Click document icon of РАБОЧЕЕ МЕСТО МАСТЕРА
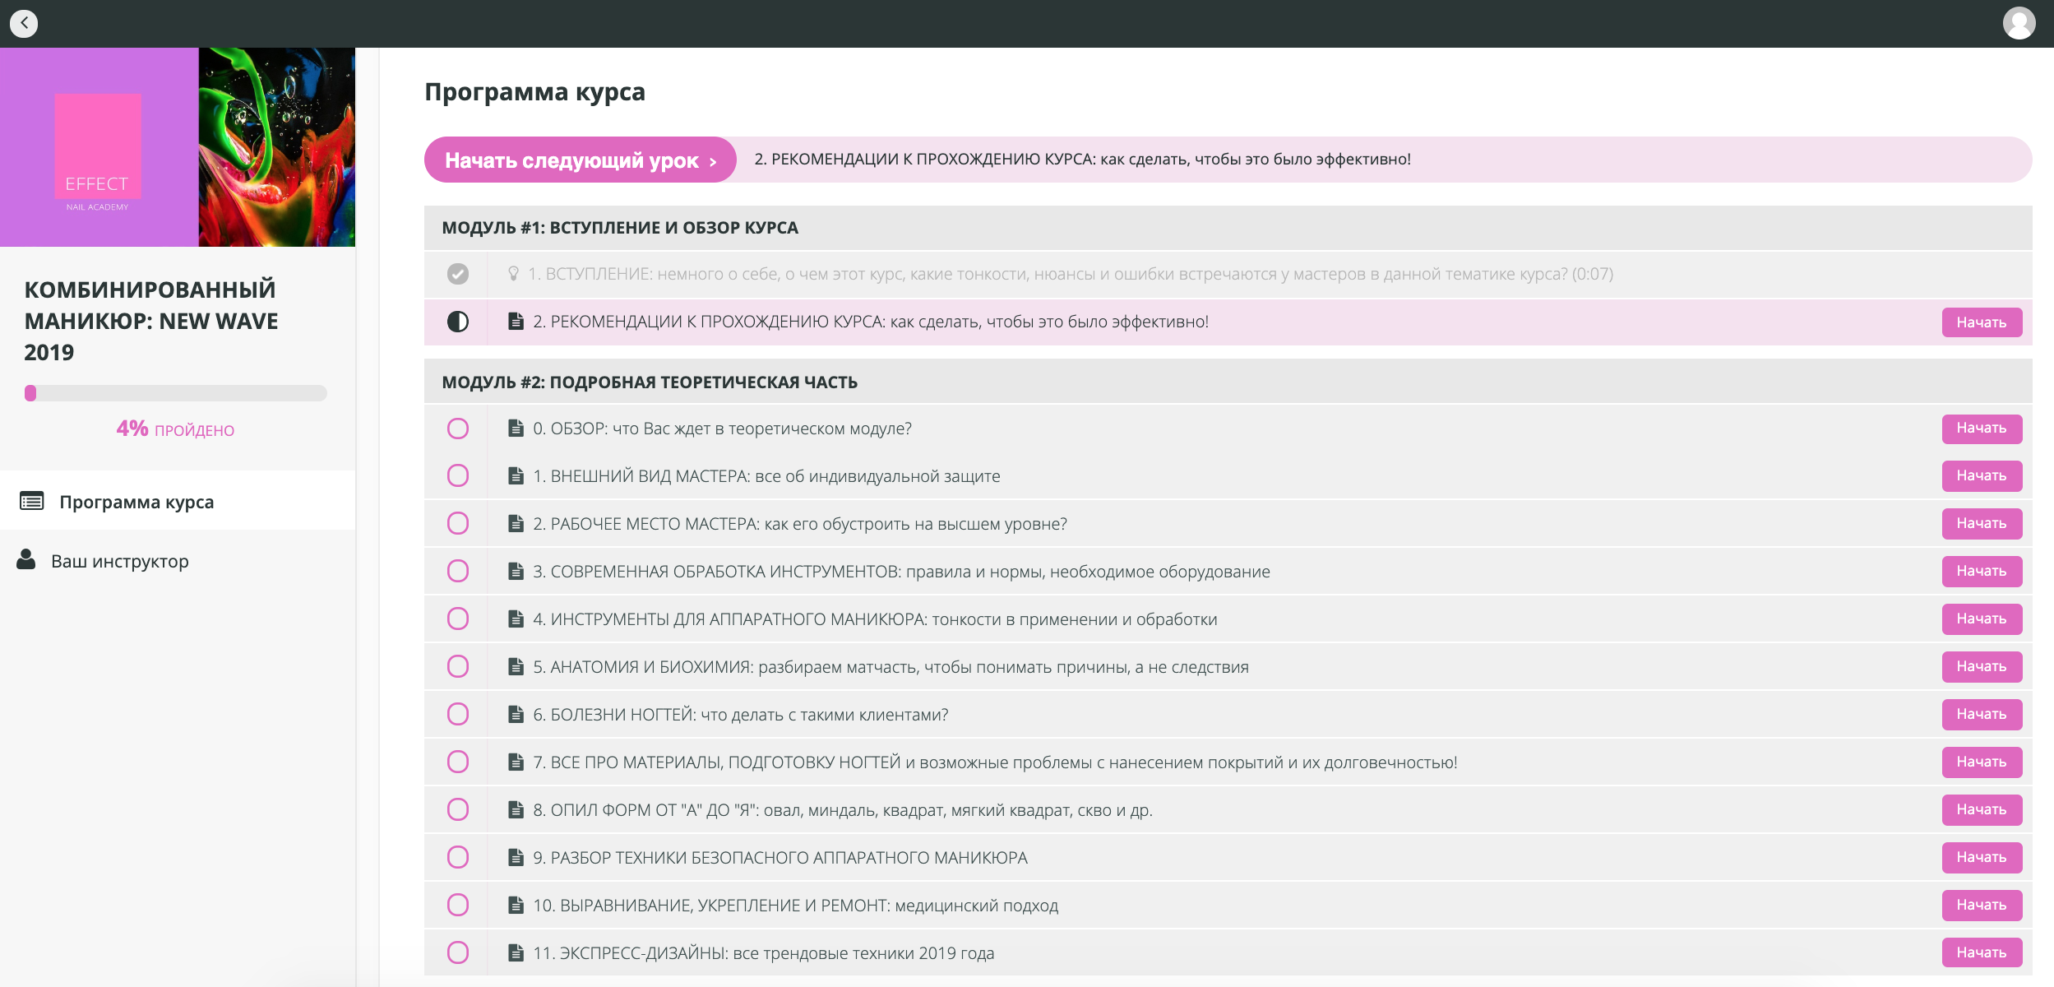 pos(516,523)
